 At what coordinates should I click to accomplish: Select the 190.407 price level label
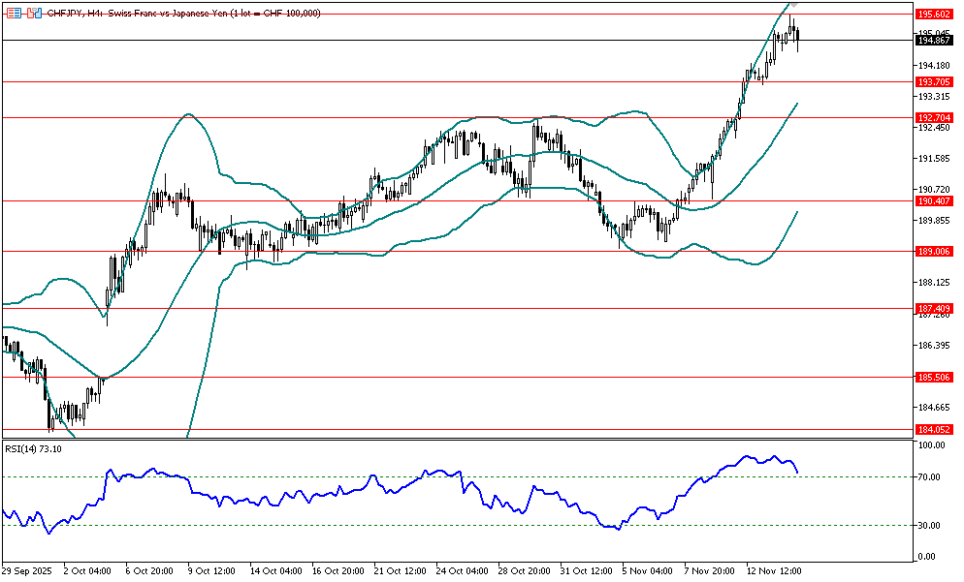click(x=932, y=200)
